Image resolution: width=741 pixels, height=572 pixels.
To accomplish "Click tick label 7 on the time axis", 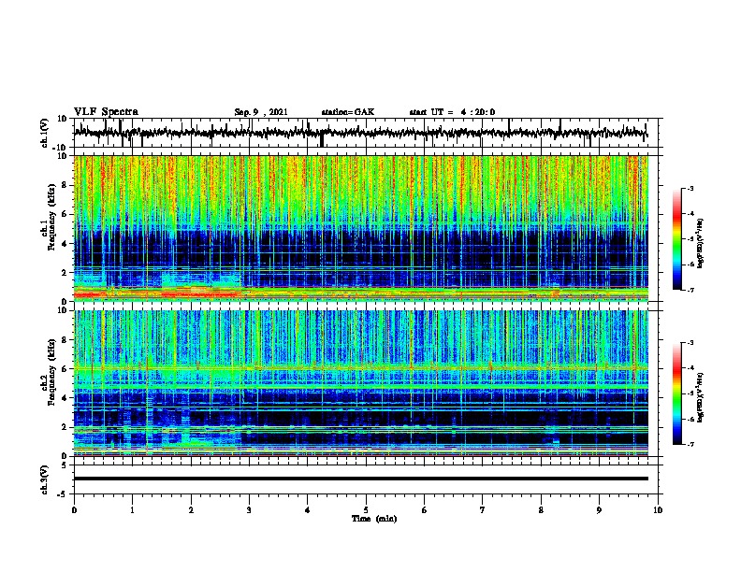I will [x=483, y=510].
